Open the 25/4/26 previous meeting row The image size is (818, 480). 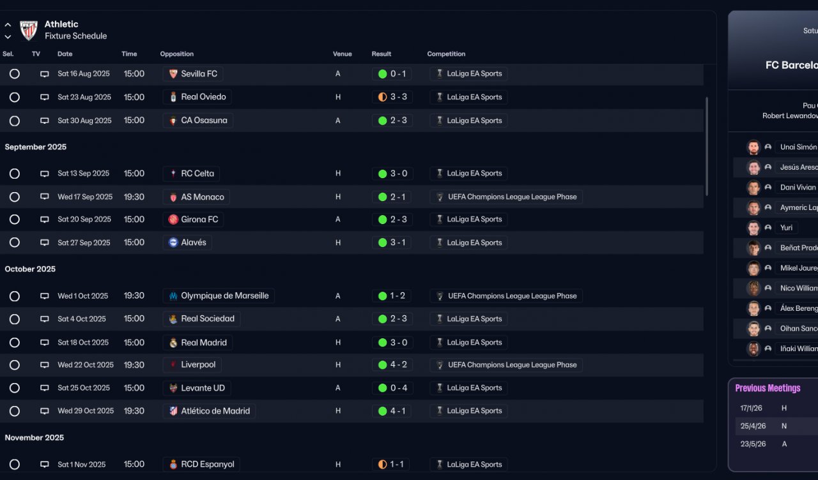[776, 426]
